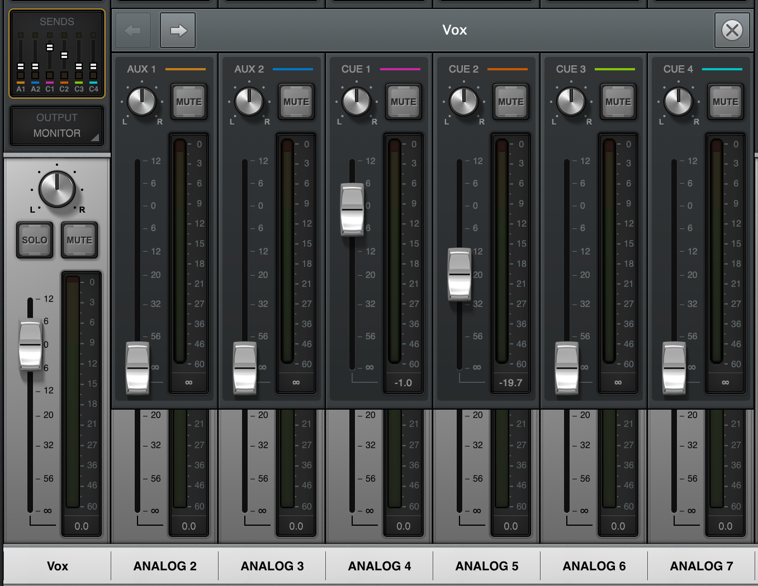Viewport: 758px width, 586px height.
Task: Click the CUE 2 send label
Action: [463, 69]
